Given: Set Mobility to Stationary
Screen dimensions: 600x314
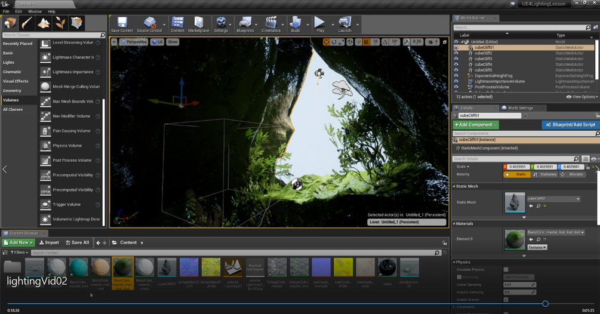Looking at the screenshot, I should coord(545,174).
